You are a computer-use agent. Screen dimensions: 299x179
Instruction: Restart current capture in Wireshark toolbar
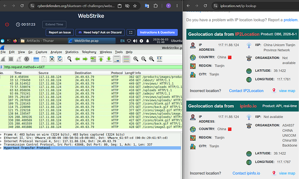pyautogui.click(x=19, y=59)
